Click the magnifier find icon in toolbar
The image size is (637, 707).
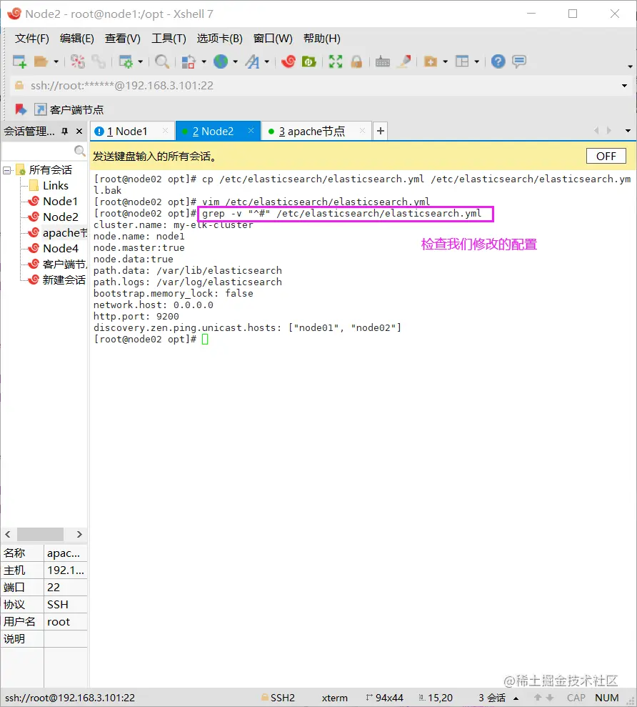click(161, 61)
